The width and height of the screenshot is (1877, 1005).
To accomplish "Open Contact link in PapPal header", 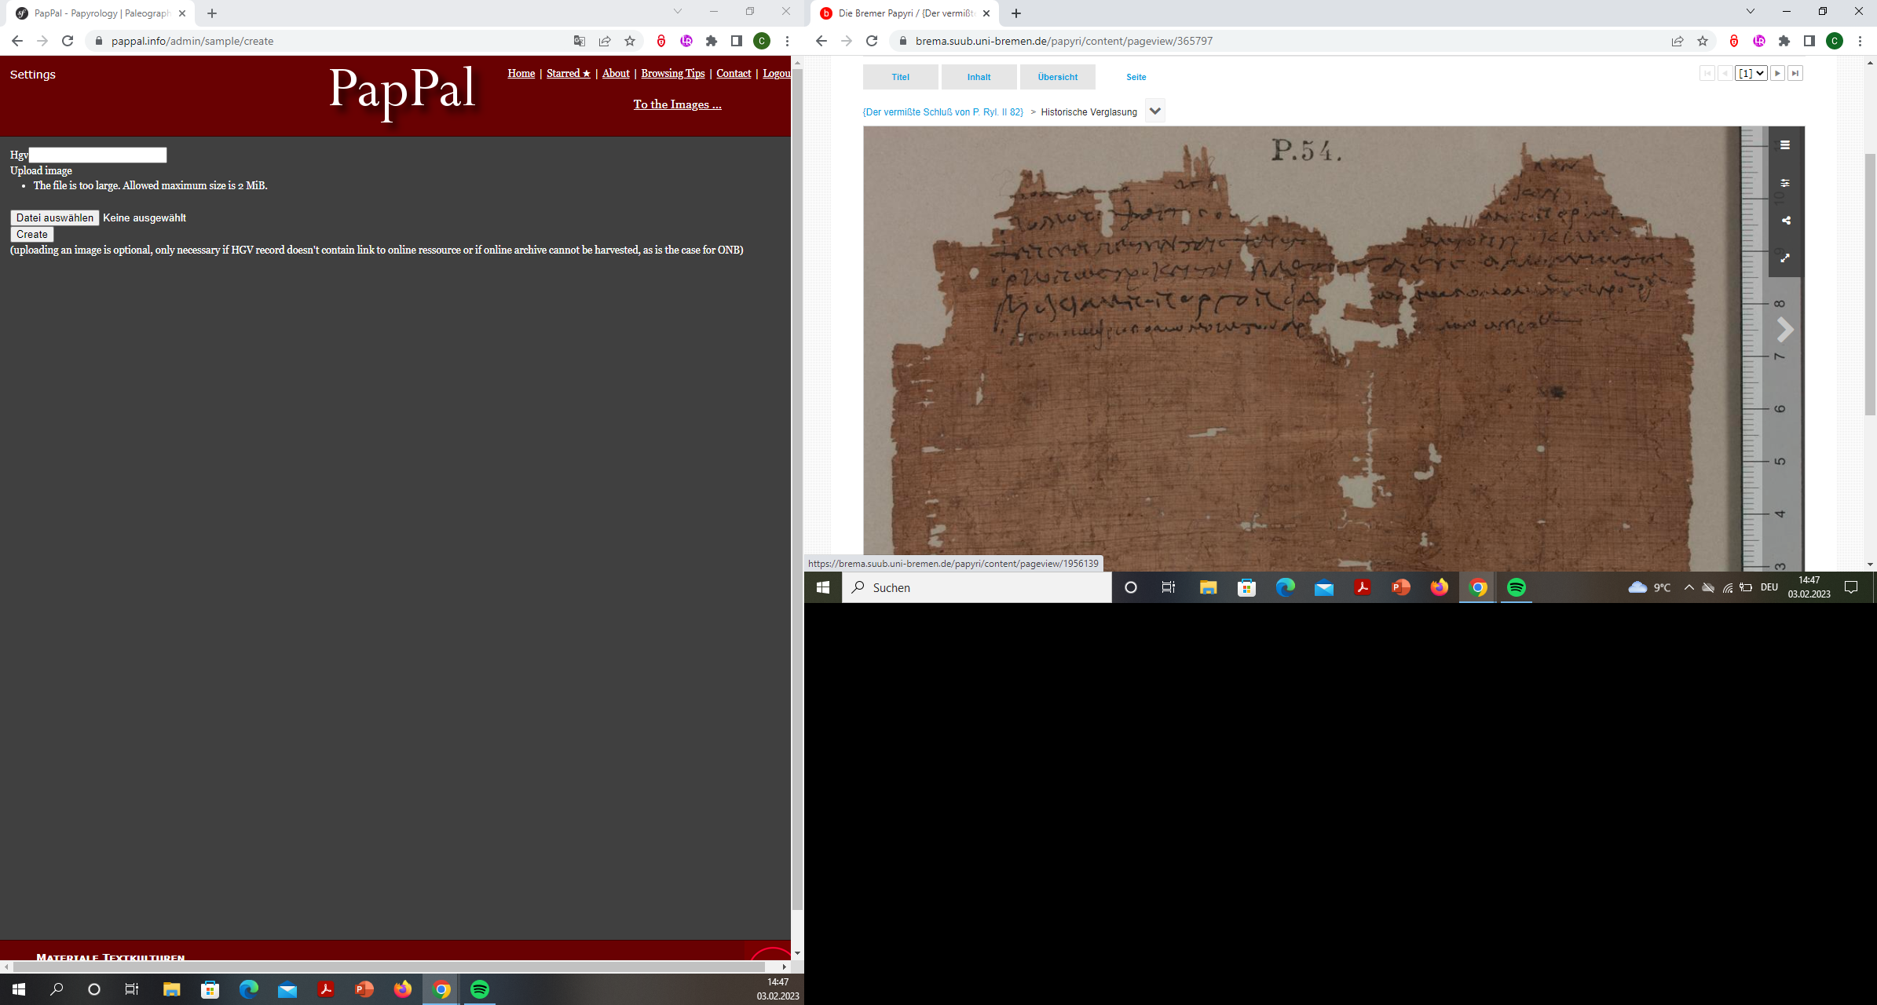I will point(734,73).
